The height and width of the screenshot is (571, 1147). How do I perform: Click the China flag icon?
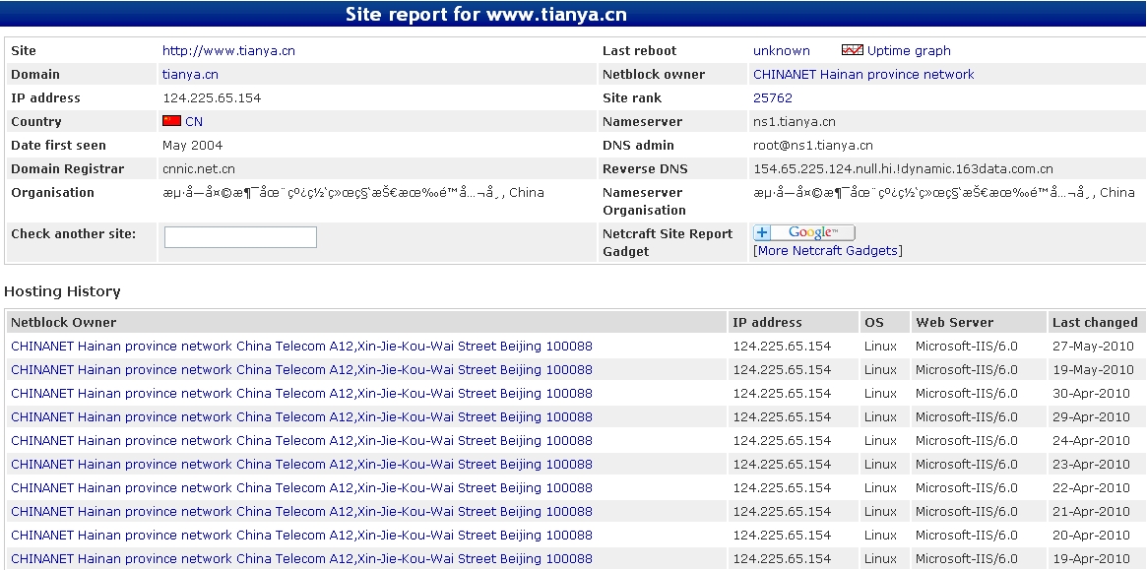pos(172,121)
